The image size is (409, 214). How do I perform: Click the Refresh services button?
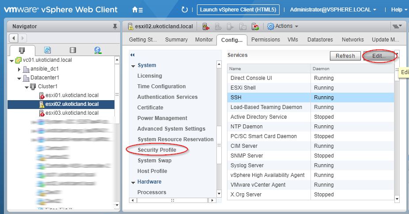pos(345,56)
